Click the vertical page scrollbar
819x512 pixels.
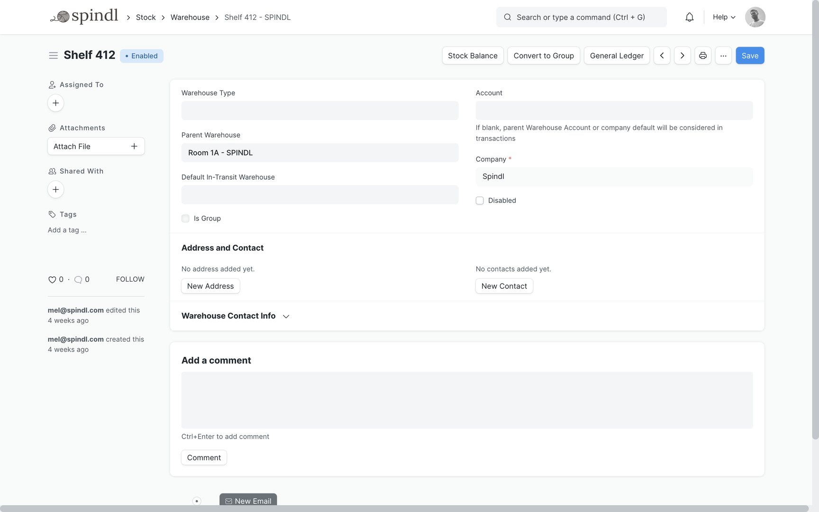pos(815,237)
